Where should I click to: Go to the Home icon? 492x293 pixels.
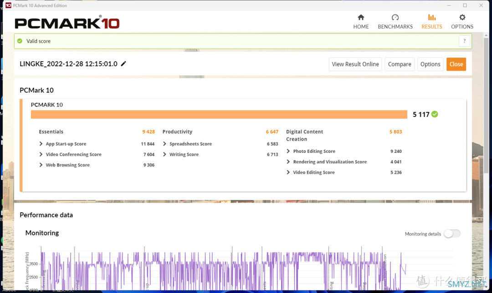[x=361, y=17]
